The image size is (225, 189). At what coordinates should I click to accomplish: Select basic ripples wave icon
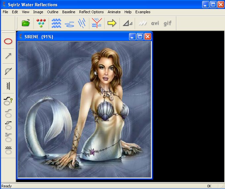click(x=56, y=23)
